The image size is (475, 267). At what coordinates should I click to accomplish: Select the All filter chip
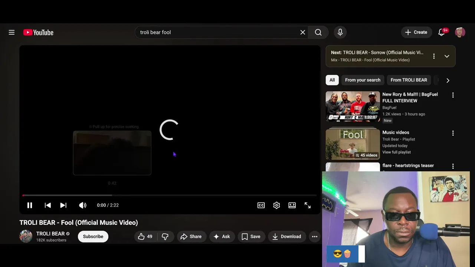[332, 80]
